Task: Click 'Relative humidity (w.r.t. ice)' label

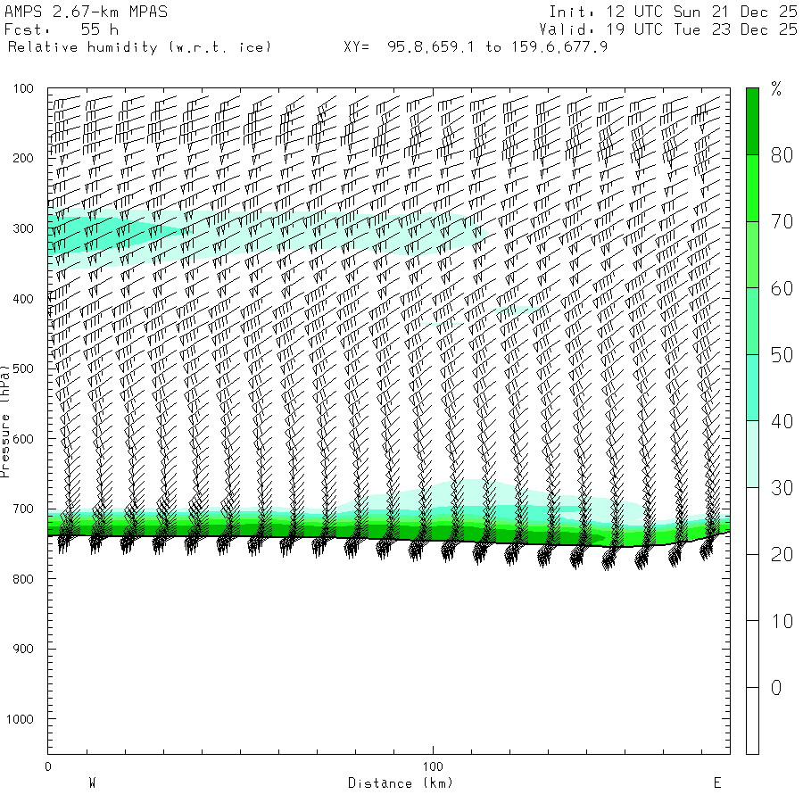Action: (139, 47)
